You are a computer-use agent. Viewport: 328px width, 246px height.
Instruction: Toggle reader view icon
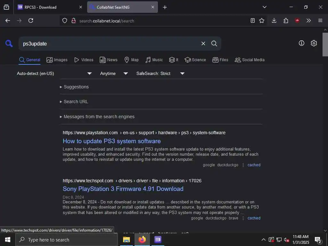point(253,20)
